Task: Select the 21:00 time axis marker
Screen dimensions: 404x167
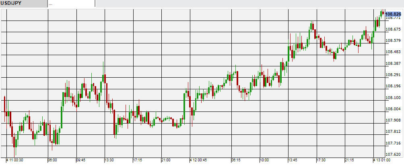Action: coord(166,160)
